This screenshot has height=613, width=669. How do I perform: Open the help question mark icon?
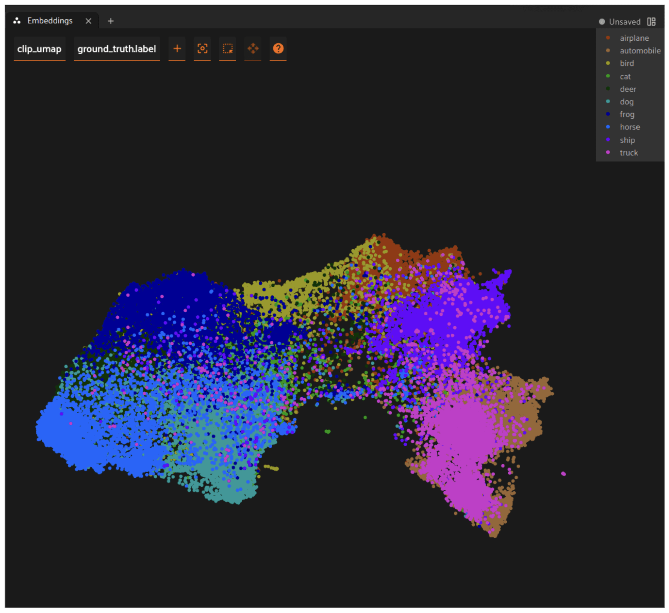[x=278, y=48]
